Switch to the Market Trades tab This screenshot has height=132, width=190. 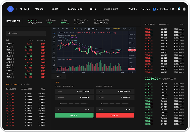pos(12,84)
